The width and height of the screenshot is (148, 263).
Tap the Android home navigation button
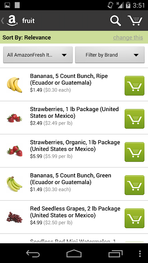coord(74,253)
